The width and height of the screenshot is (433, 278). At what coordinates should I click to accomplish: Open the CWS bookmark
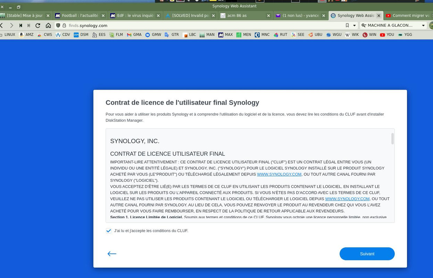pyautogui.click(x=44, y=35)
